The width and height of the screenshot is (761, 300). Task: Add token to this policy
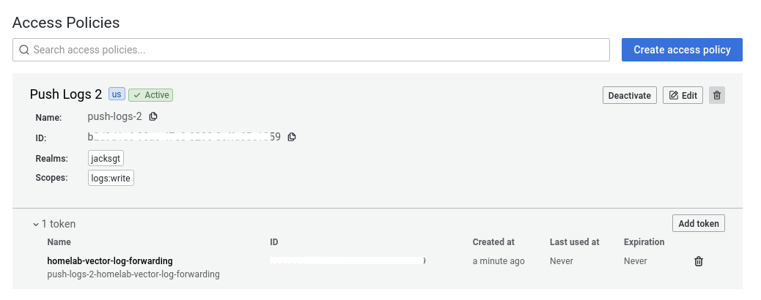point(698,223)
